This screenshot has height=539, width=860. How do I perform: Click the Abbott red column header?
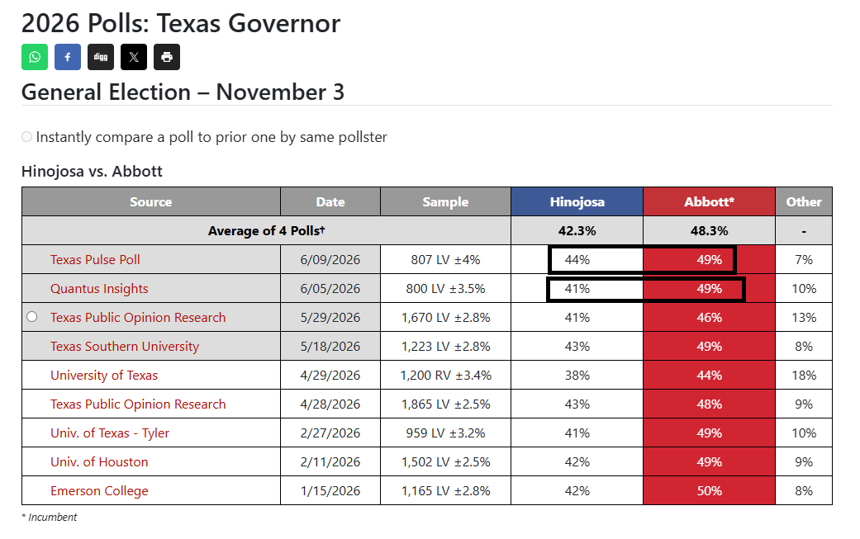pyautogui.click(x=709, y=201)
